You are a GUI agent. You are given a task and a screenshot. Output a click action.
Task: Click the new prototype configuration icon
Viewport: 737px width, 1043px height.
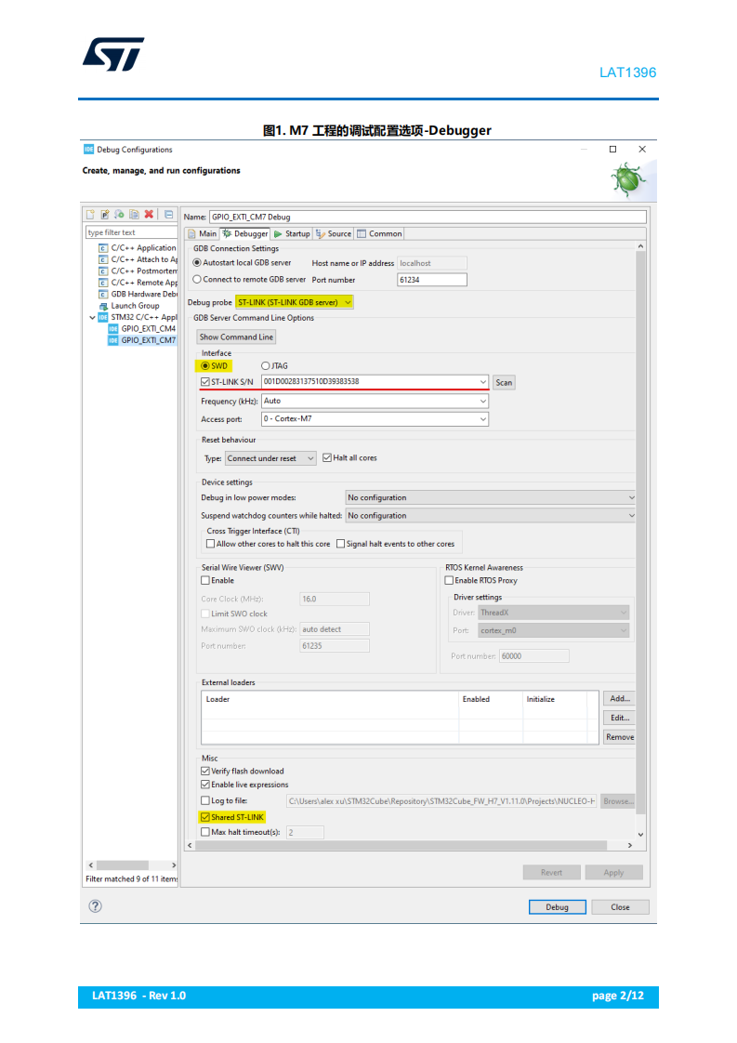[105, 214]
